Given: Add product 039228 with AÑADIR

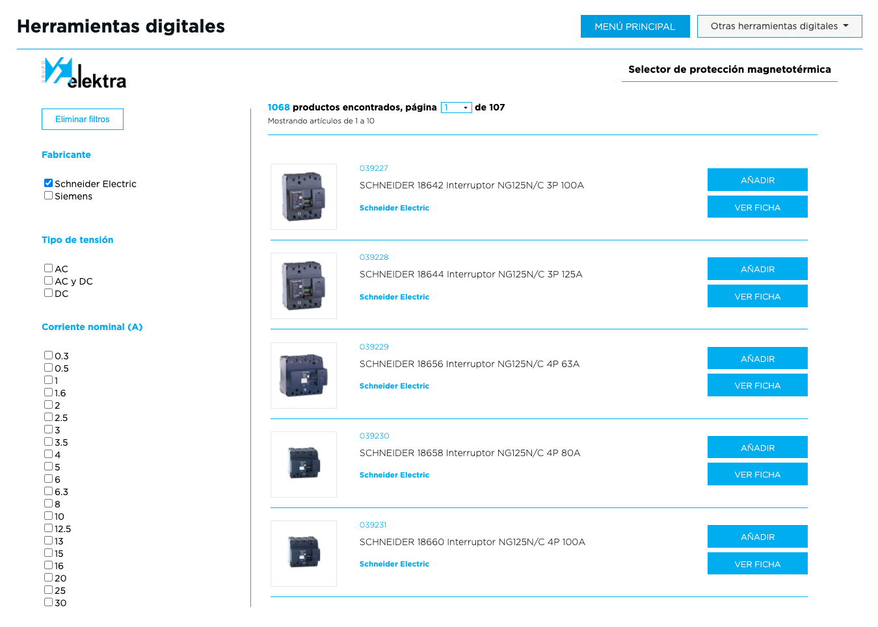Looking at the screenshot, I should [x=758, y=269].
